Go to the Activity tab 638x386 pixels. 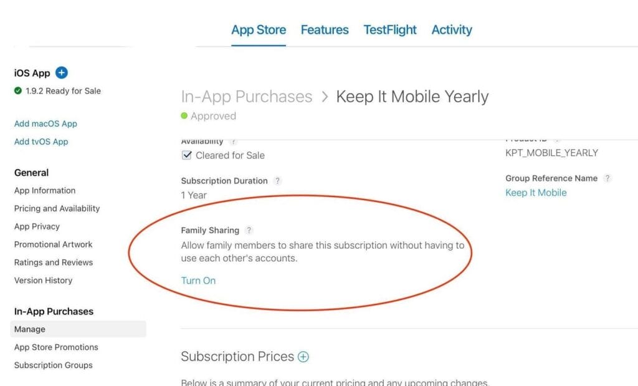pos(452,30)
